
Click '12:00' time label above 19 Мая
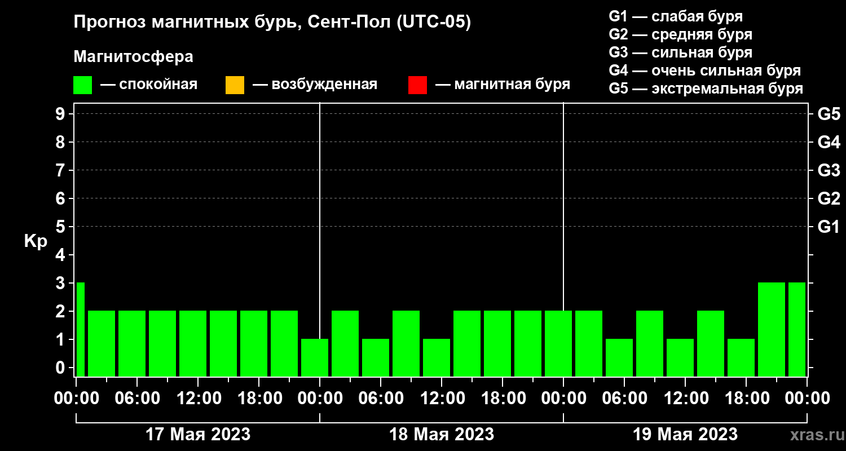pyautogui.click(x=685, y=398)
